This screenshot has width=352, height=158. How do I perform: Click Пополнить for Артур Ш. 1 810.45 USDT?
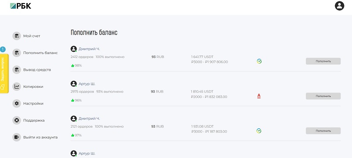pos(323,96)
